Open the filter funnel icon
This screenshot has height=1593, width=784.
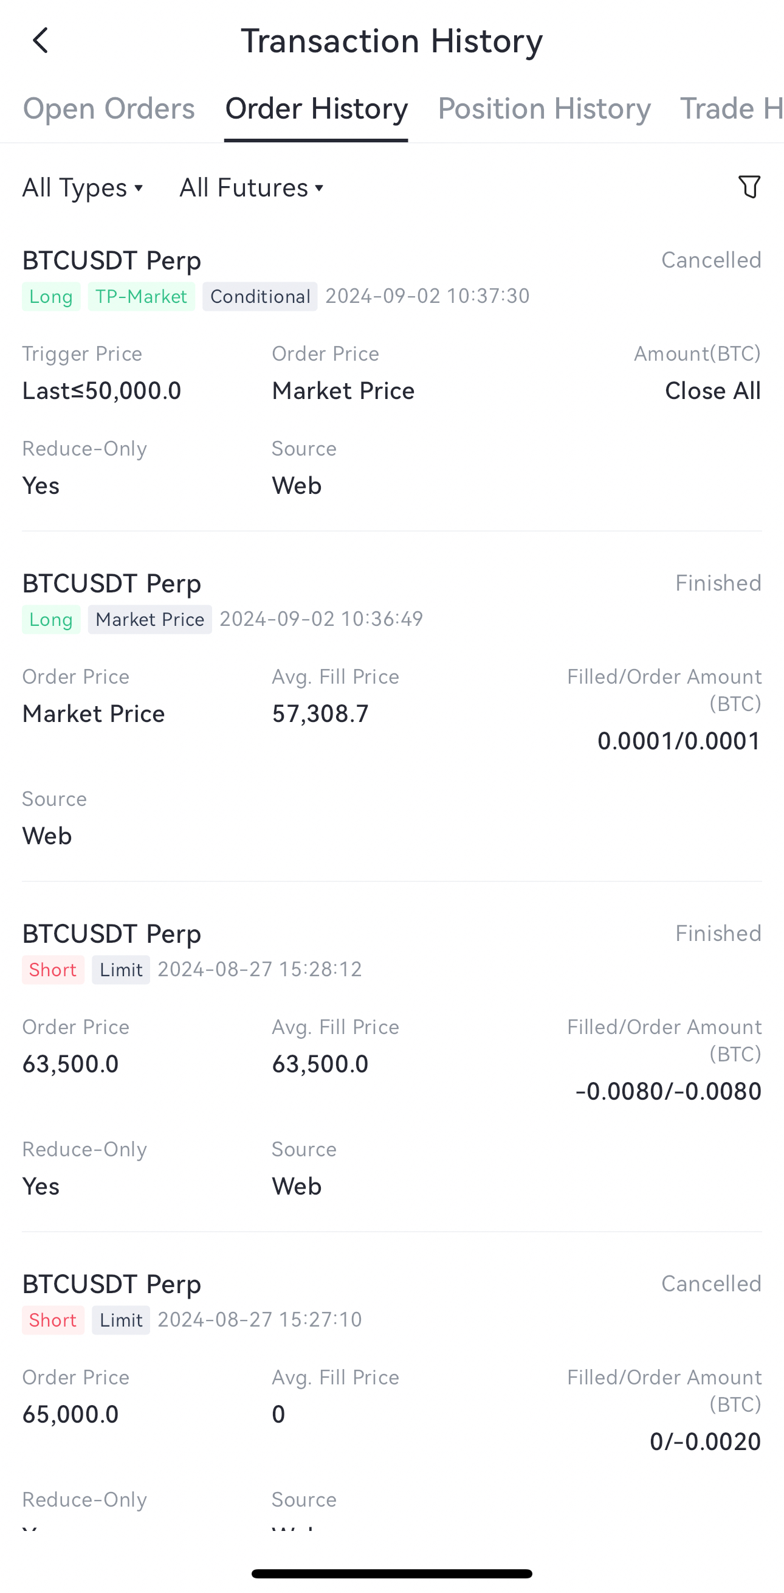tap(749, 187)
